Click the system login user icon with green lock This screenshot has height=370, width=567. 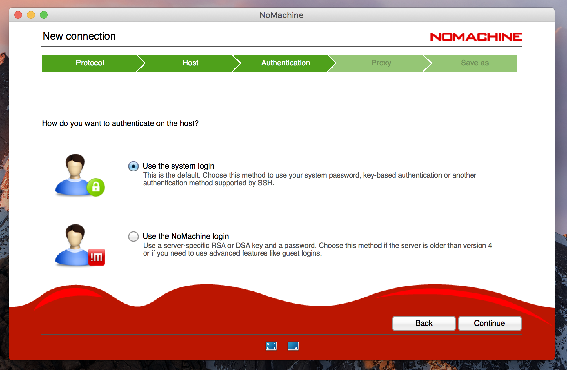coord(80,175)
